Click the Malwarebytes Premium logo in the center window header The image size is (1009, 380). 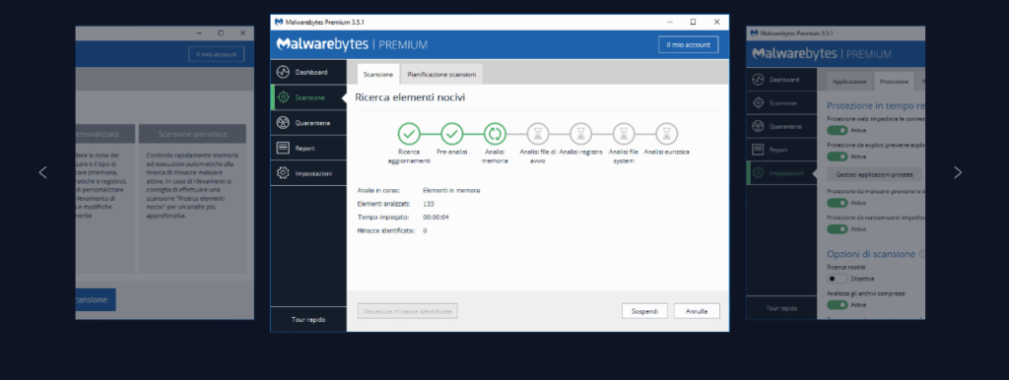[352, 44]
